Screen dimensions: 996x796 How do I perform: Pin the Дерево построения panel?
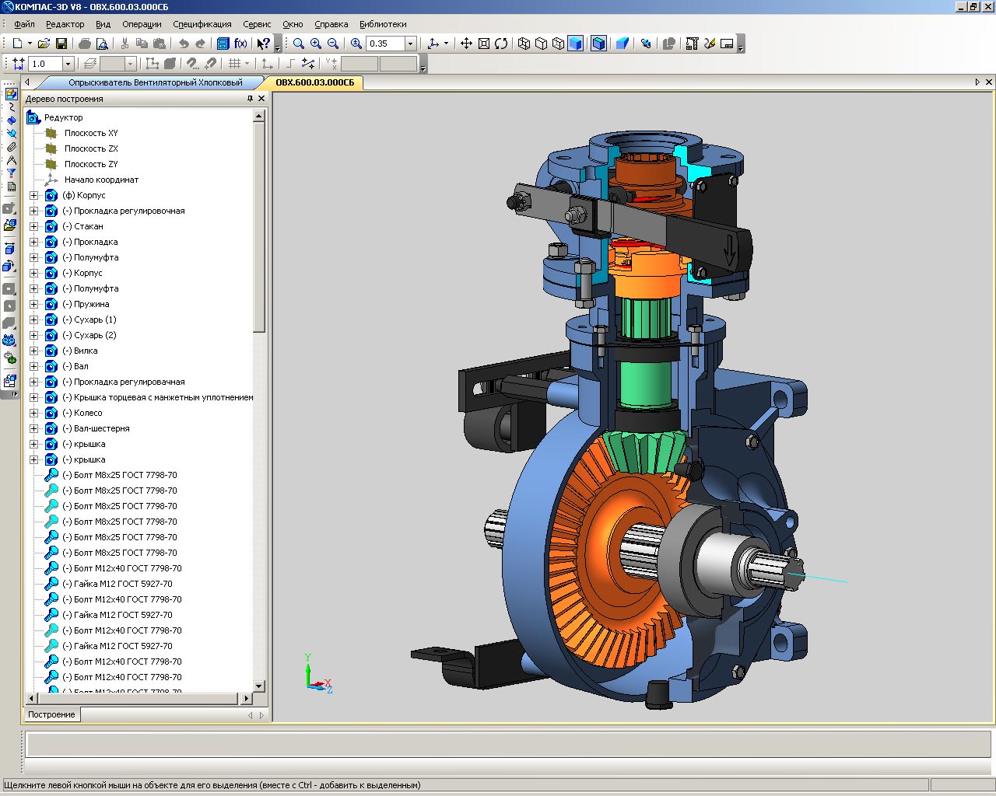[x=250, y=99]
